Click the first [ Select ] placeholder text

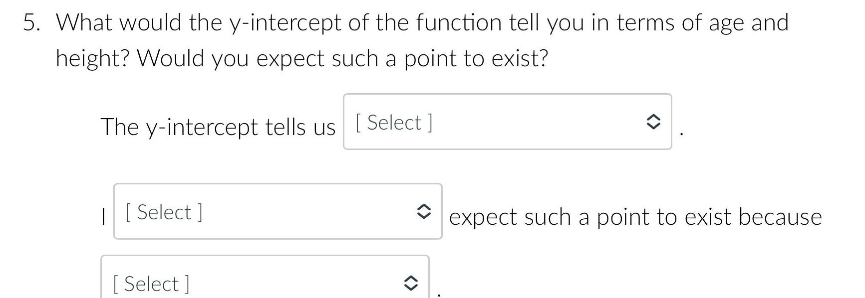point(393,122)
